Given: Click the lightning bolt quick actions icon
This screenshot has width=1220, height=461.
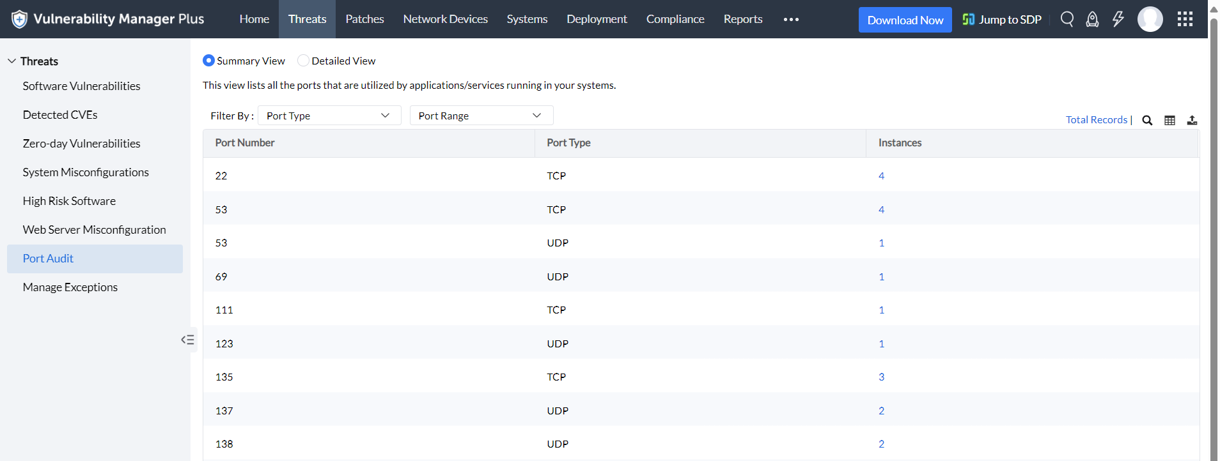Looking at the screenshot, I should (1118, 19).
